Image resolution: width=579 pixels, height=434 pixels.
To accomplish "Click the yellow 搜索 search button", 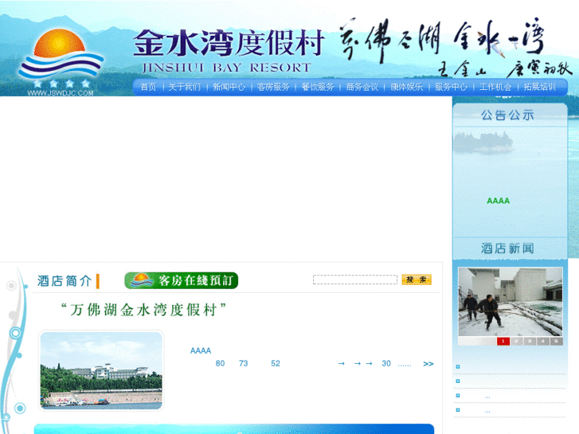I will (417, 280).
